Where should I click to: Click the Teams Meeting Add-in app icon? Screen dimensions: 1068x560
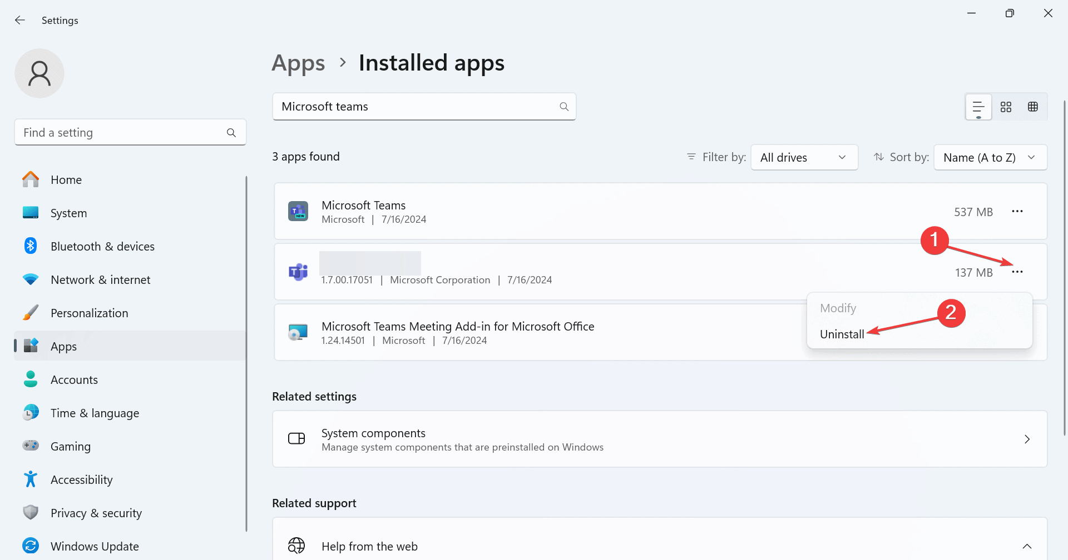tap(298, 332)
